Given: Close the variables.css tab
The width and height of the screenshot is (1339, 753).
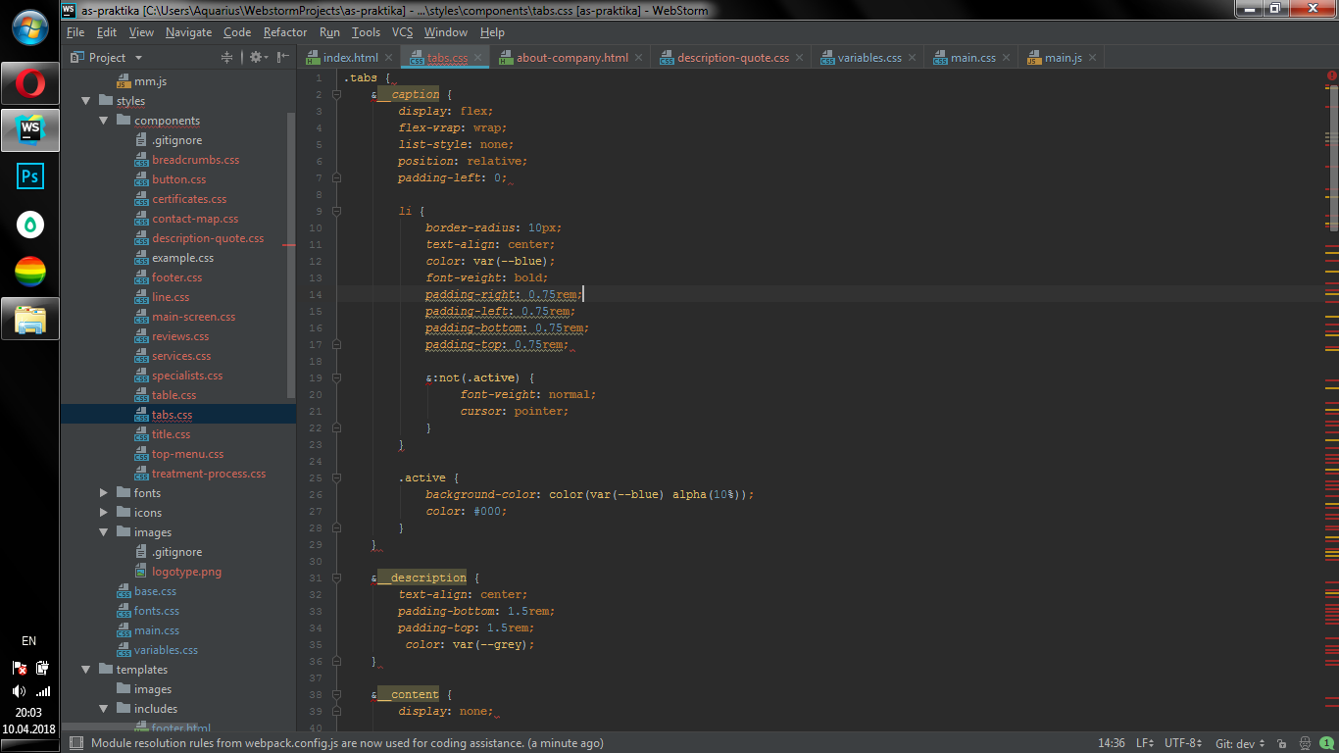Looking at the screenshot, I should tap(914, 58).
